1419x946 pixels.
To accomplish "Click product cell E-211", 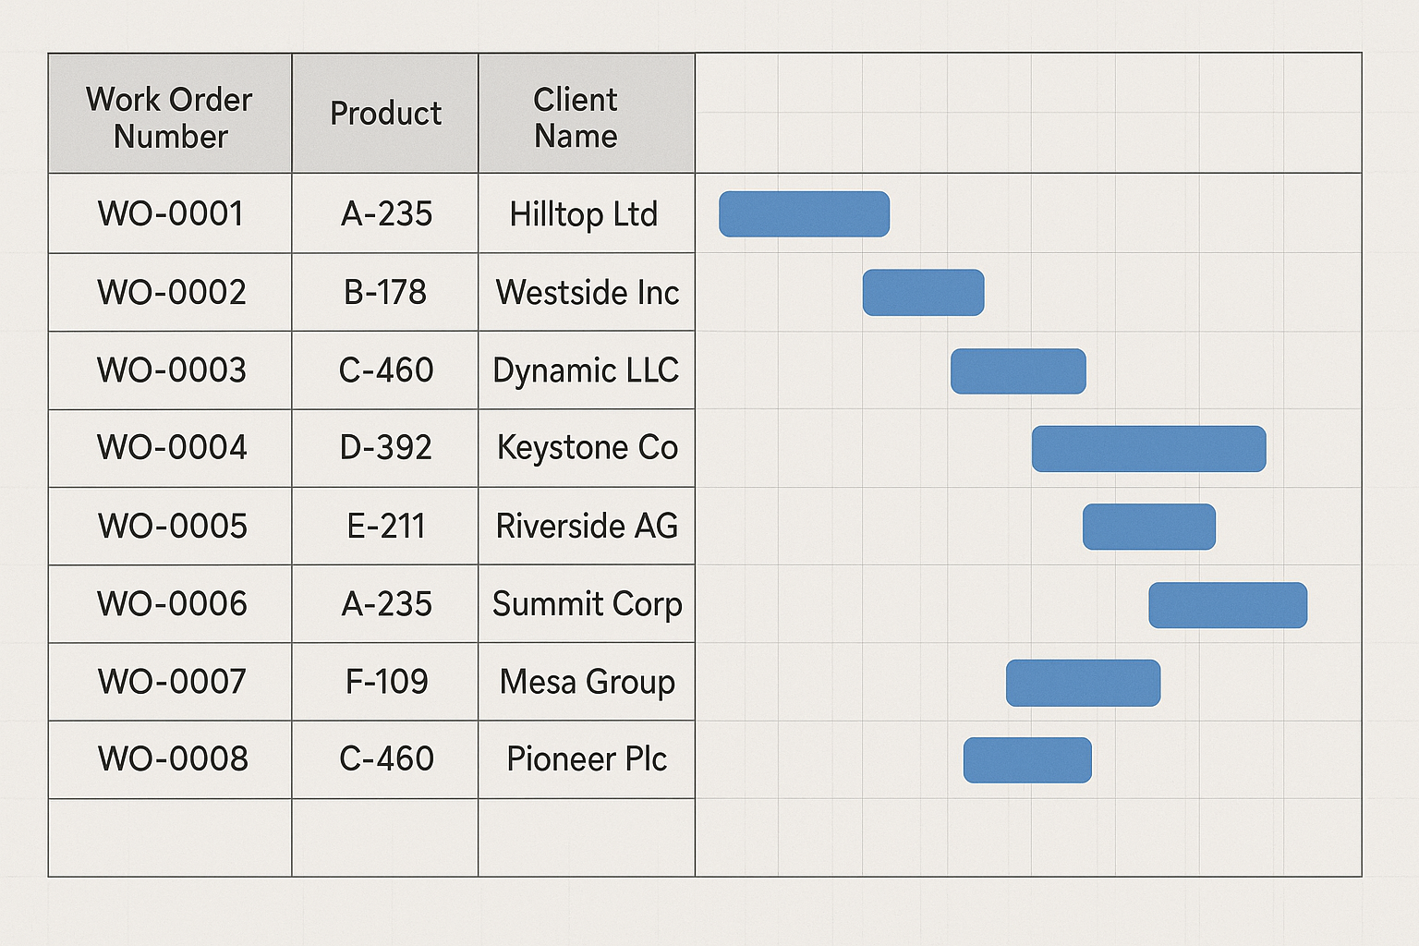I will 385,527.
